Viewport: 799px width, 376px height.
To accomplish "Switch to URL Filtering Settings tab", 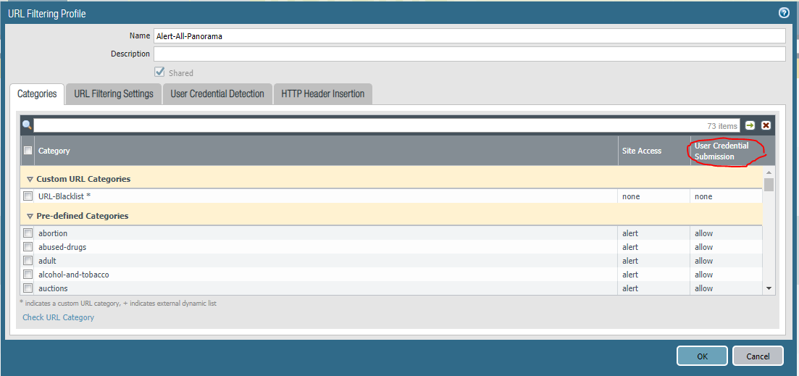I will point(114,94).
